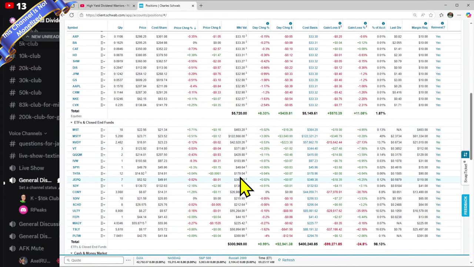Image resolution: width=474 pixels, height=267 pixels.
Task: Open the action dropdown for QQQM
Action: [103, 155]
